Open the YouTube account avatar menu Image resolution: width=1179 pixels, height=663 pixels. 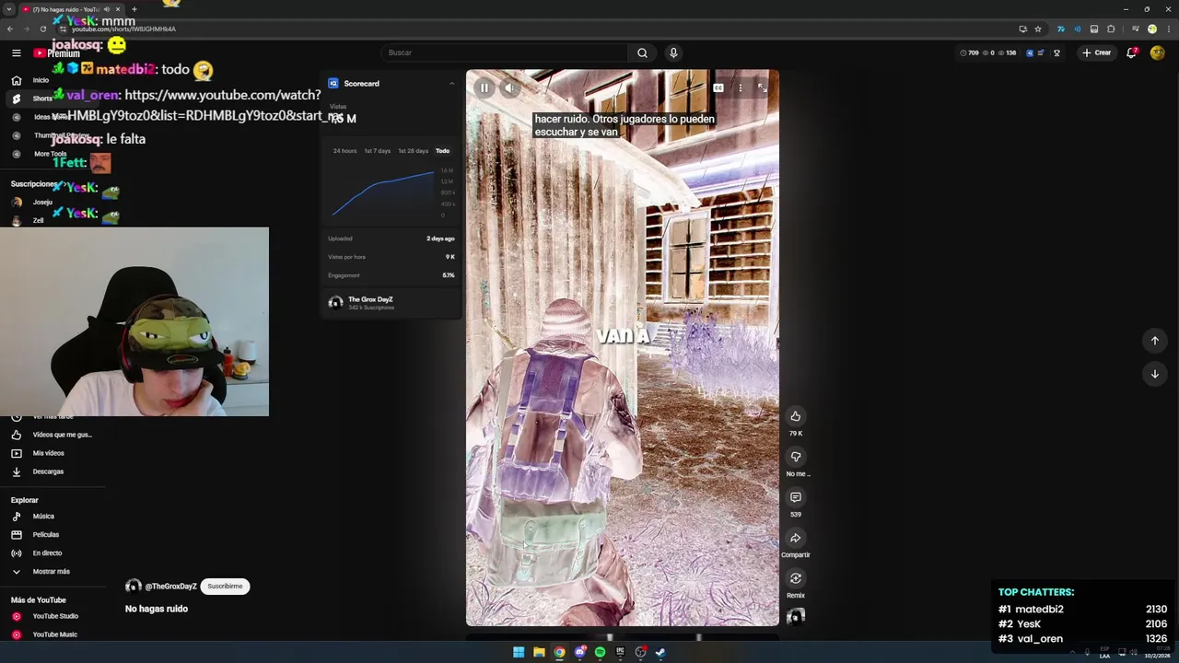tap(1158, 52)
